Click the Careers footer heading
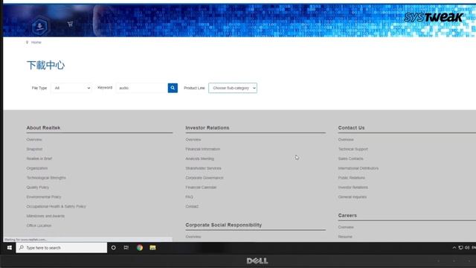This screenshot has height=268, width=476. pos(347,215)
